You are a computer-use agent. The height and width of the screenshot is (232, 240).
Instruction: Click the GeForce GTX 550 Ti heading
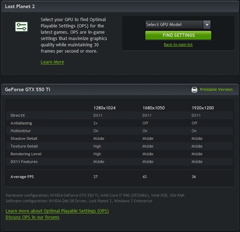coord(27,89)
